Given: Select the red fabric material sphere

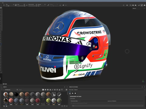Looking at the screenshot, I should click(x=38, y=101).
